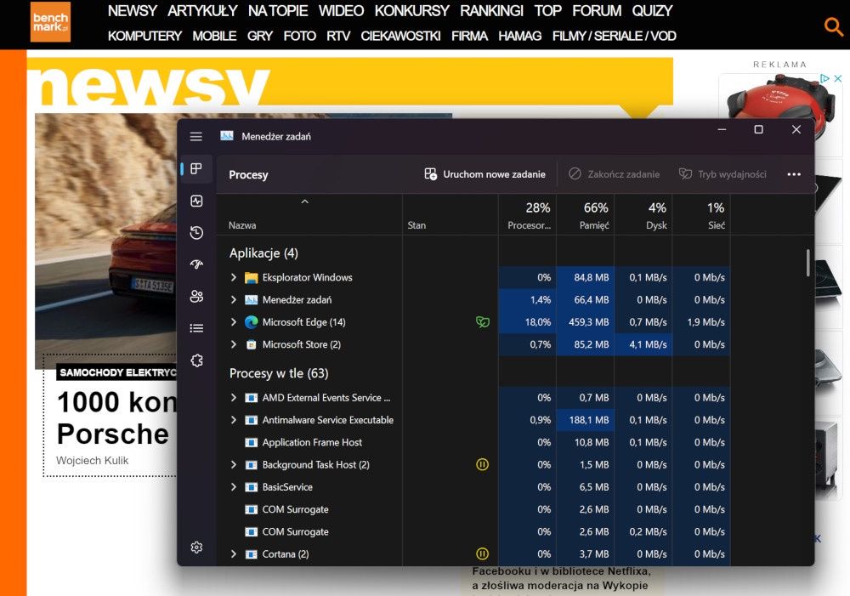Open Task Manager hamburger navigation menu

(x=196, y=137)
